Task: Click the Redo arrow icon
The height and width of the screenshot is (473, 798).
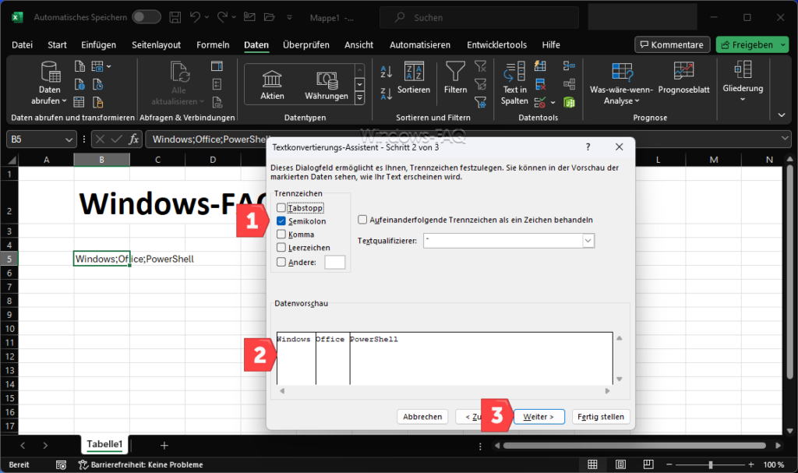Action: coord(222,17)
